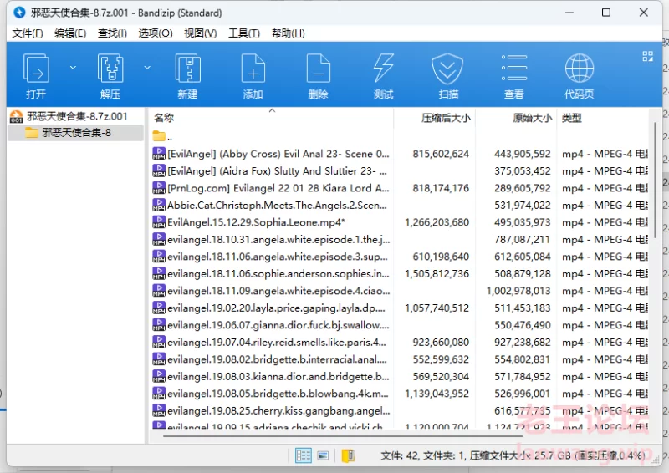The image size is (669, 473).
Task: Click compressed size value 1,505,812,736
Action: 437,273
